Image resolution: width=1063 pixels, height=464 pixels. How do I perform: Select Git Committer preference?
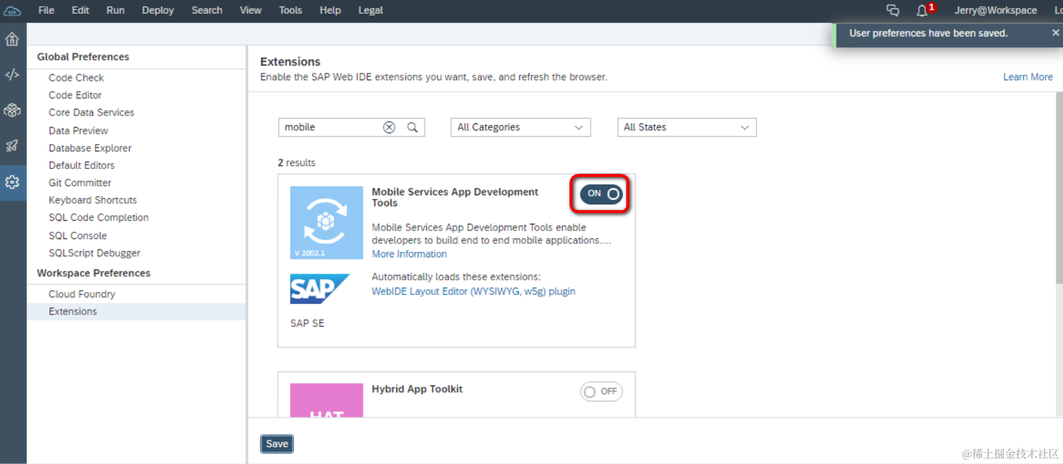coord(80,182)
